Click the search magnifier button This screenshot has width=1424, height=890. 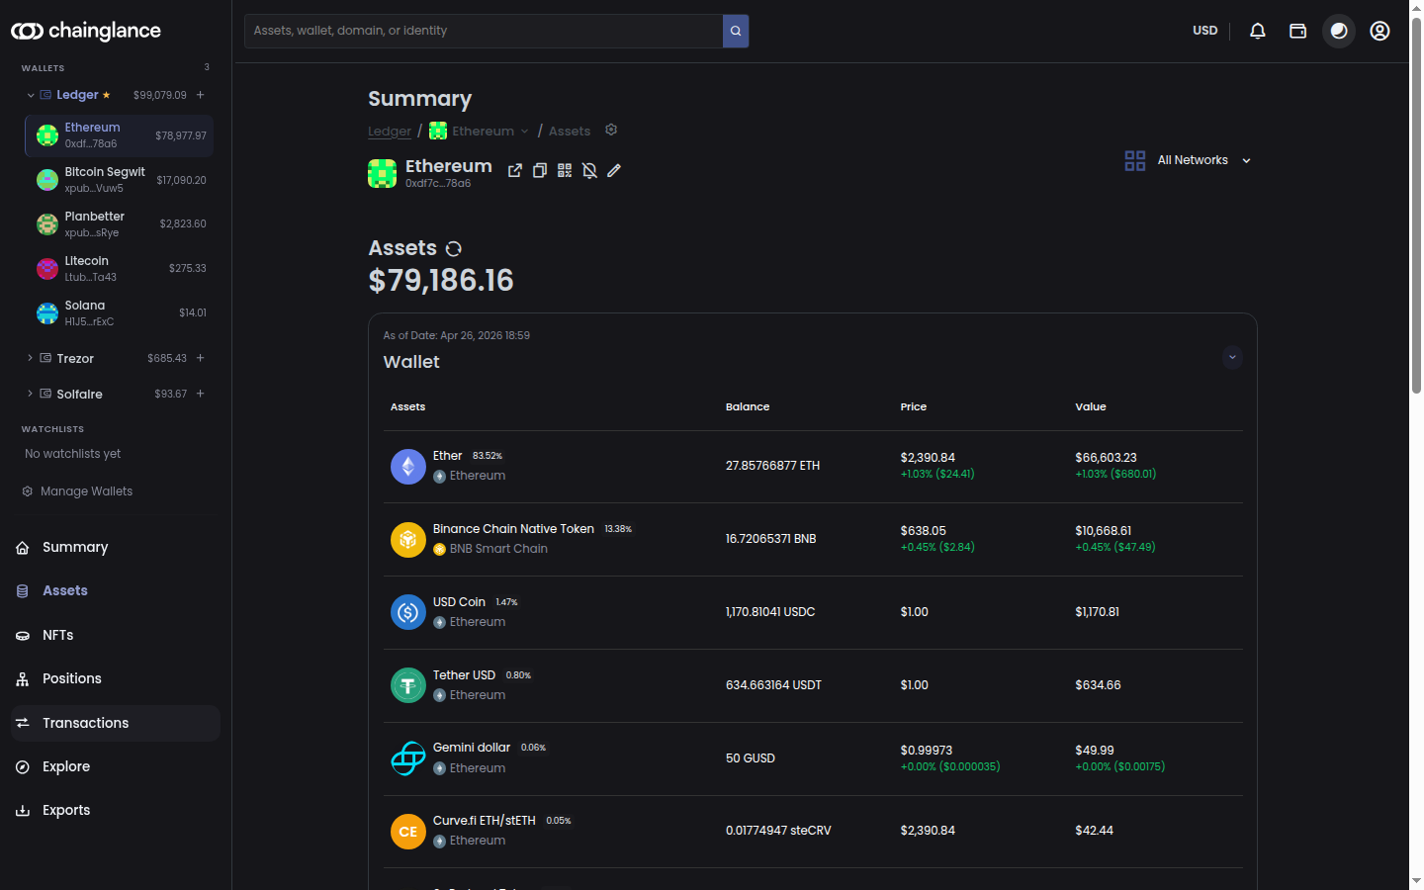click(736, 31)
